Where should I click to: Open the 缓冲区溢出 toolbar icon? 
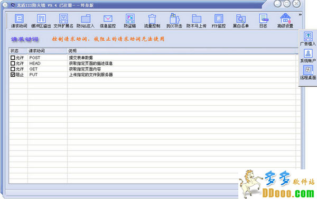pos(41,21)
